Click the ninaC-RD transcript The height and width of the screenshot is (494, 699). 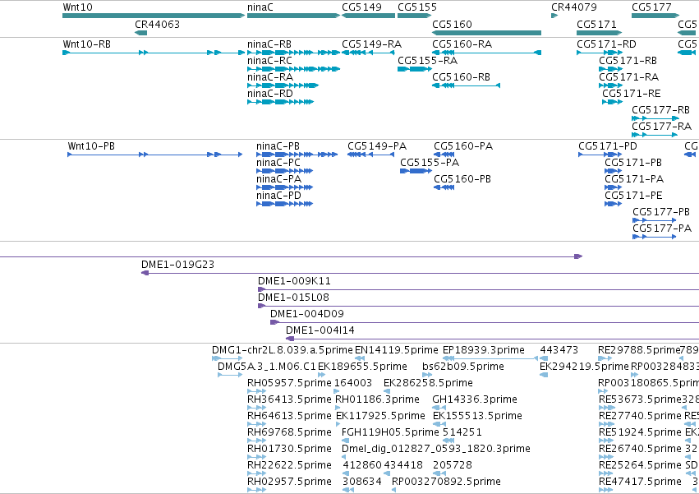pos(281,102)
